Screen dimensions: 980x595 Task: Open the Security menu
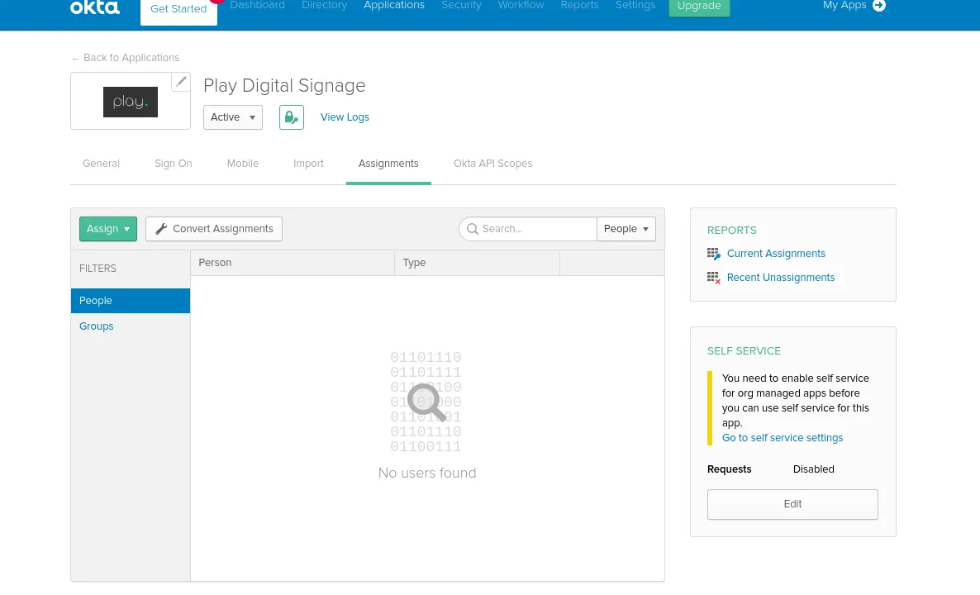tap(461, 6)
